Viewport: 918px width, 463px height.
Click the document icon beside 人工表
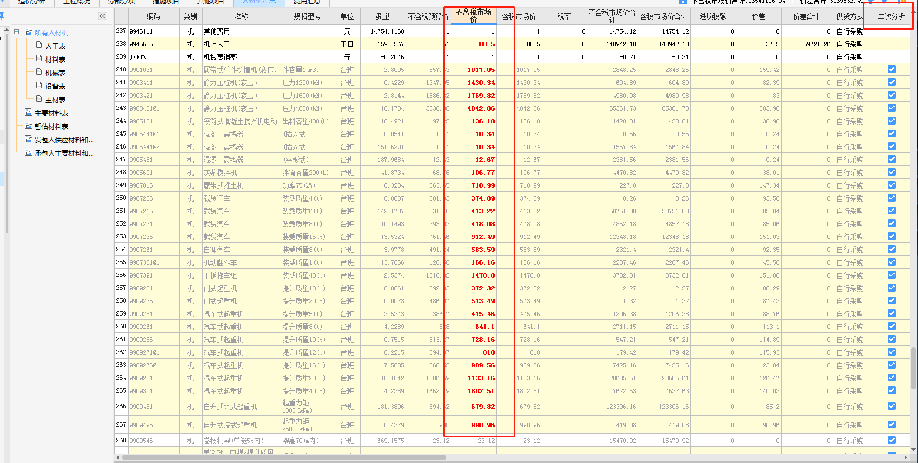39,45
